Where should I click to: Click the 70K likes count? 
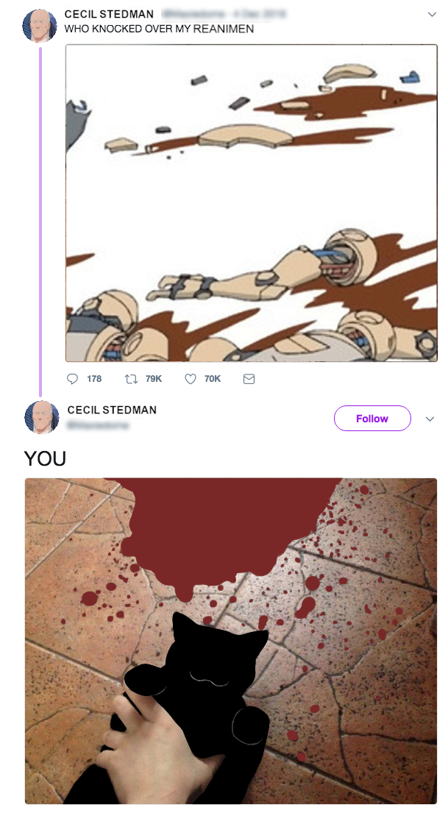pos(213,379)
